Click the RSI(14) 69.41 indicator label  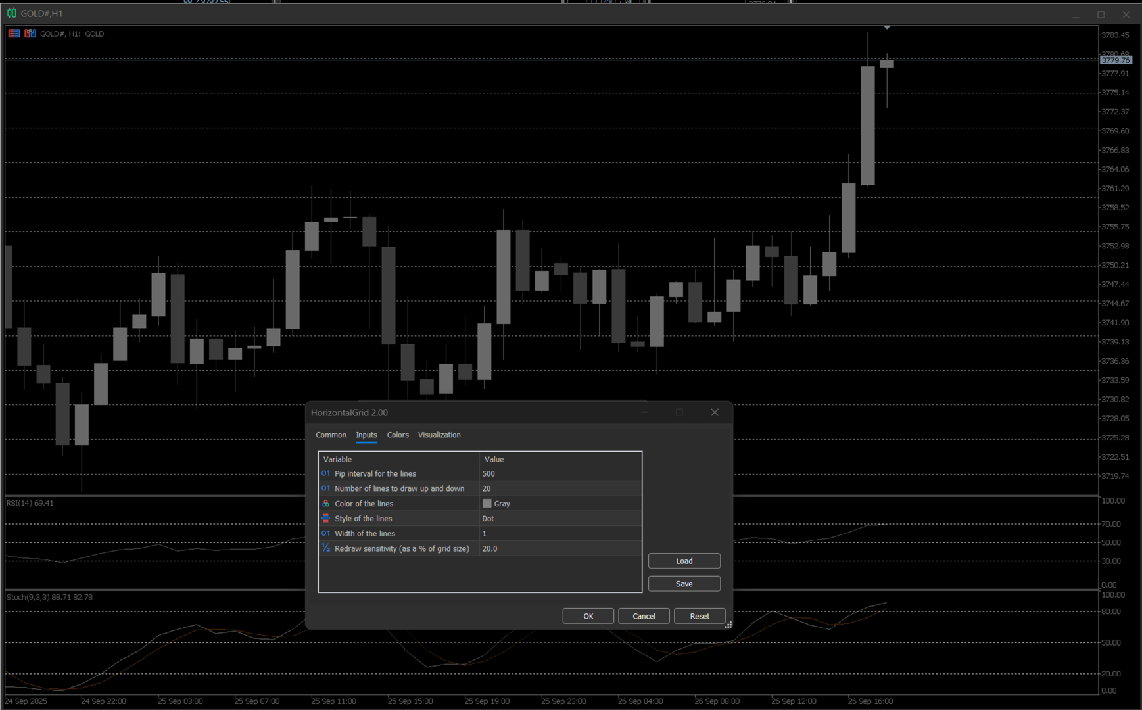30,503
